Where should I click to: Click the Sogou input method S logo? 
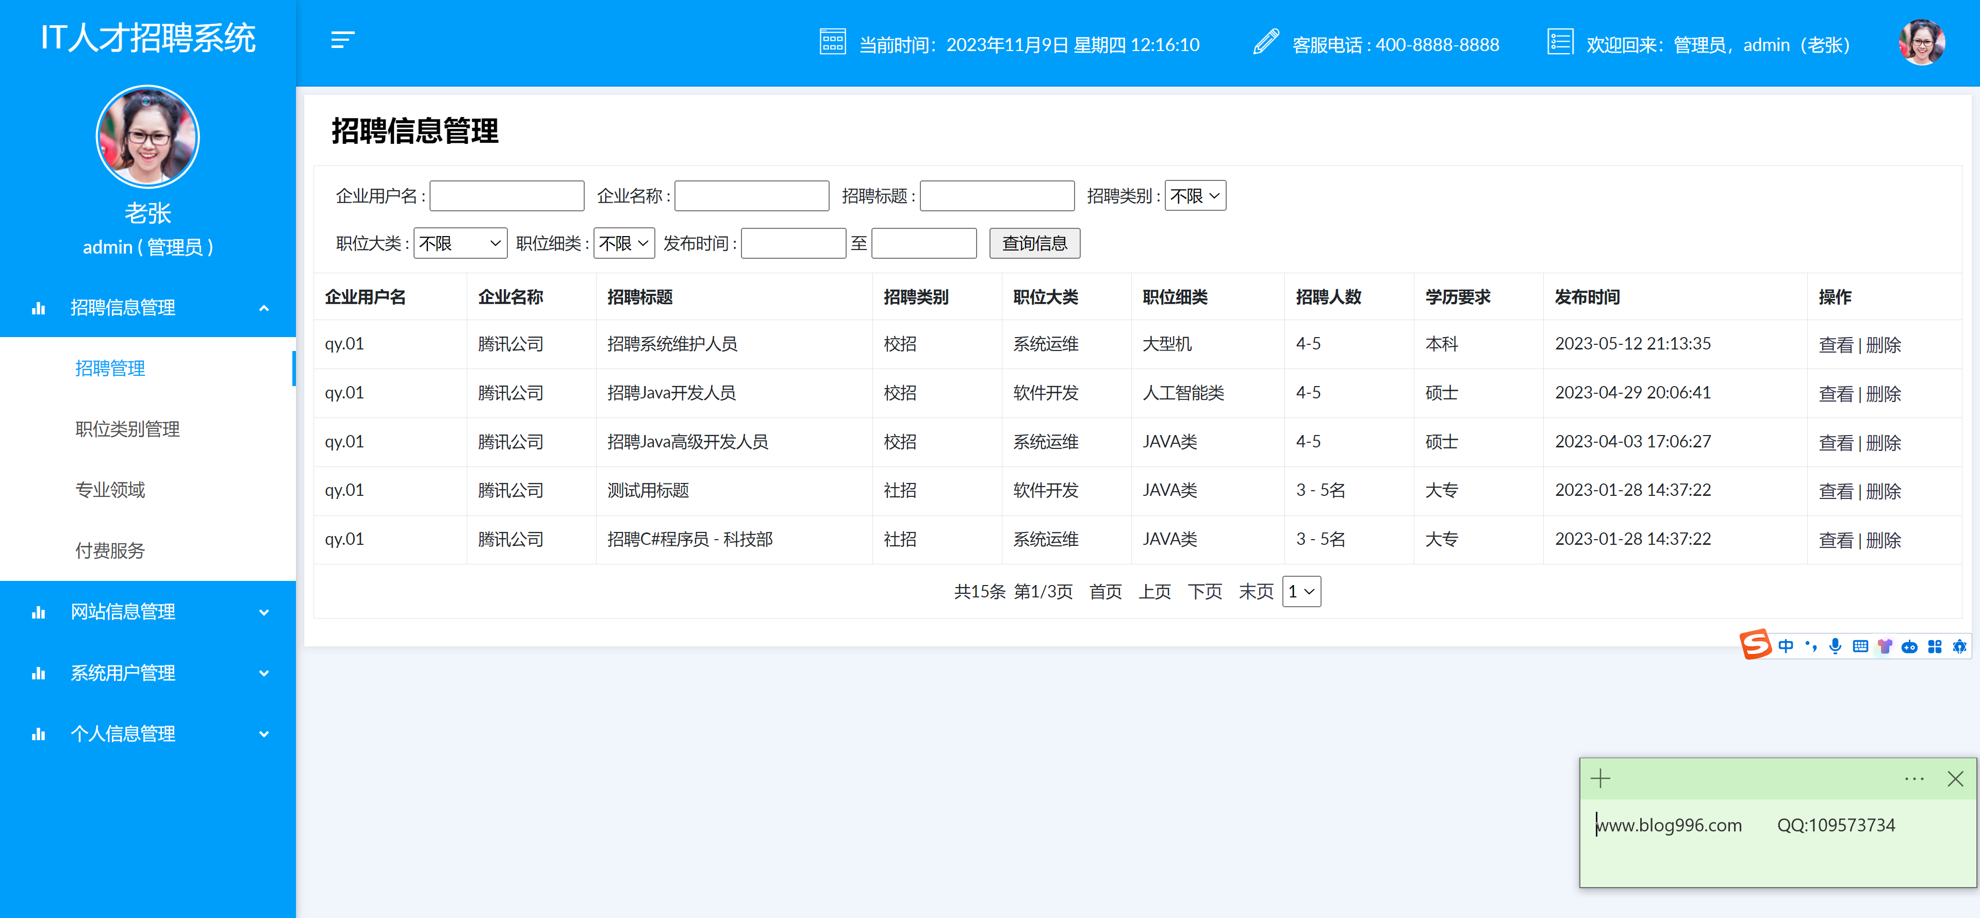[x=1756, y=644]
